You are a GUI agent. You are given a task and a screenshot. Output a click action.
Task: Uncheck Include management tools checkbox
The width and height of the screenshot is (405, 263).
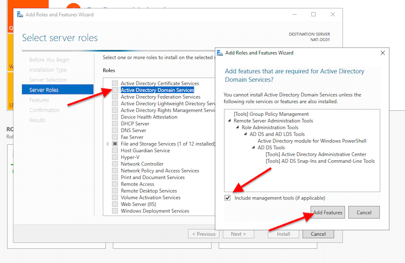coord(227,198)
